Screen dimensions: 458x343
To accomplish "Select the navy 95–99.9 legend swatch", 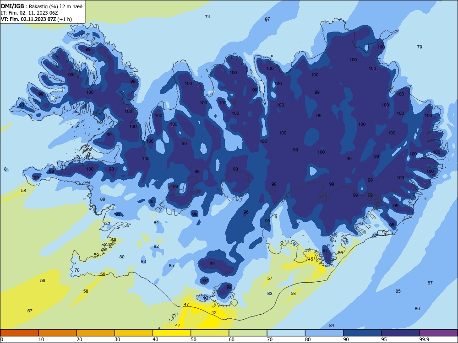I will coord(400,333).
